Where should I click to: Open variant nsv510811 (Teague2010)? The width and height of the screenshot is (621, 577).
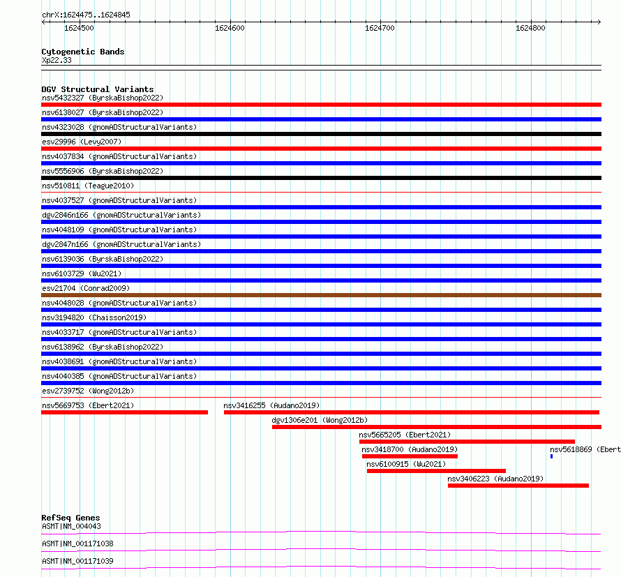pos(88,186)
